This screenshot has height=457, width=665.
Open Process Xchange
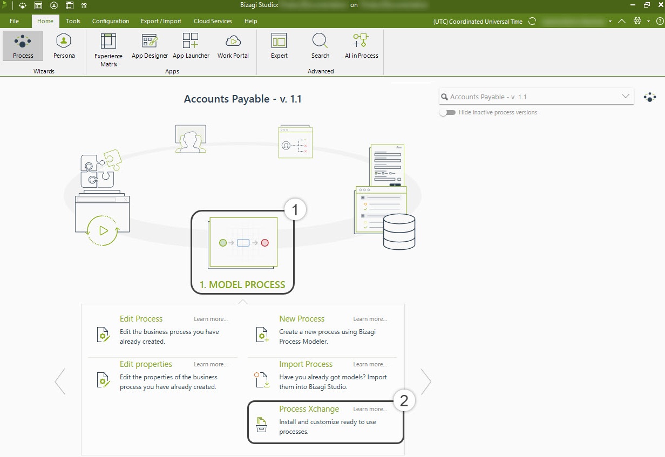pyautogui.click(x=309, y=408)
